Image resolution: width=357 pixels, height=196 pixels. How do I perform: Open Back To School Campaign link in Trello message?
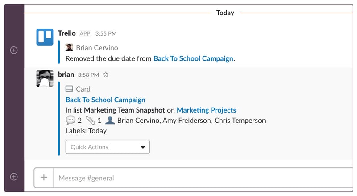point(193,58)
